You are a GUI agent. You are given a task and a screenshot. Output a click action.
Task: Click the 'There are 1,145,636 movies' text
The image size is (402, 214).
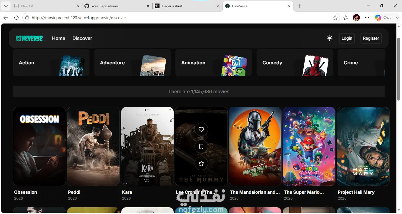[199, 91]
